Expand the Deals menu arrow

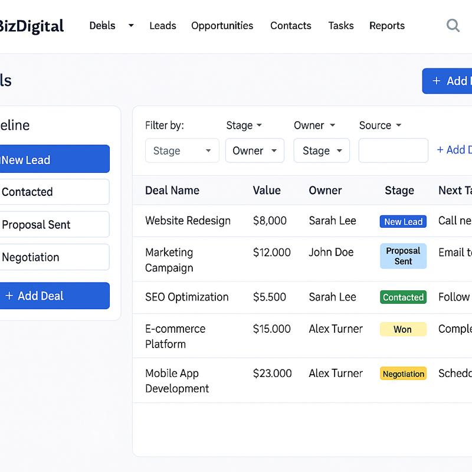click(131, 25)
